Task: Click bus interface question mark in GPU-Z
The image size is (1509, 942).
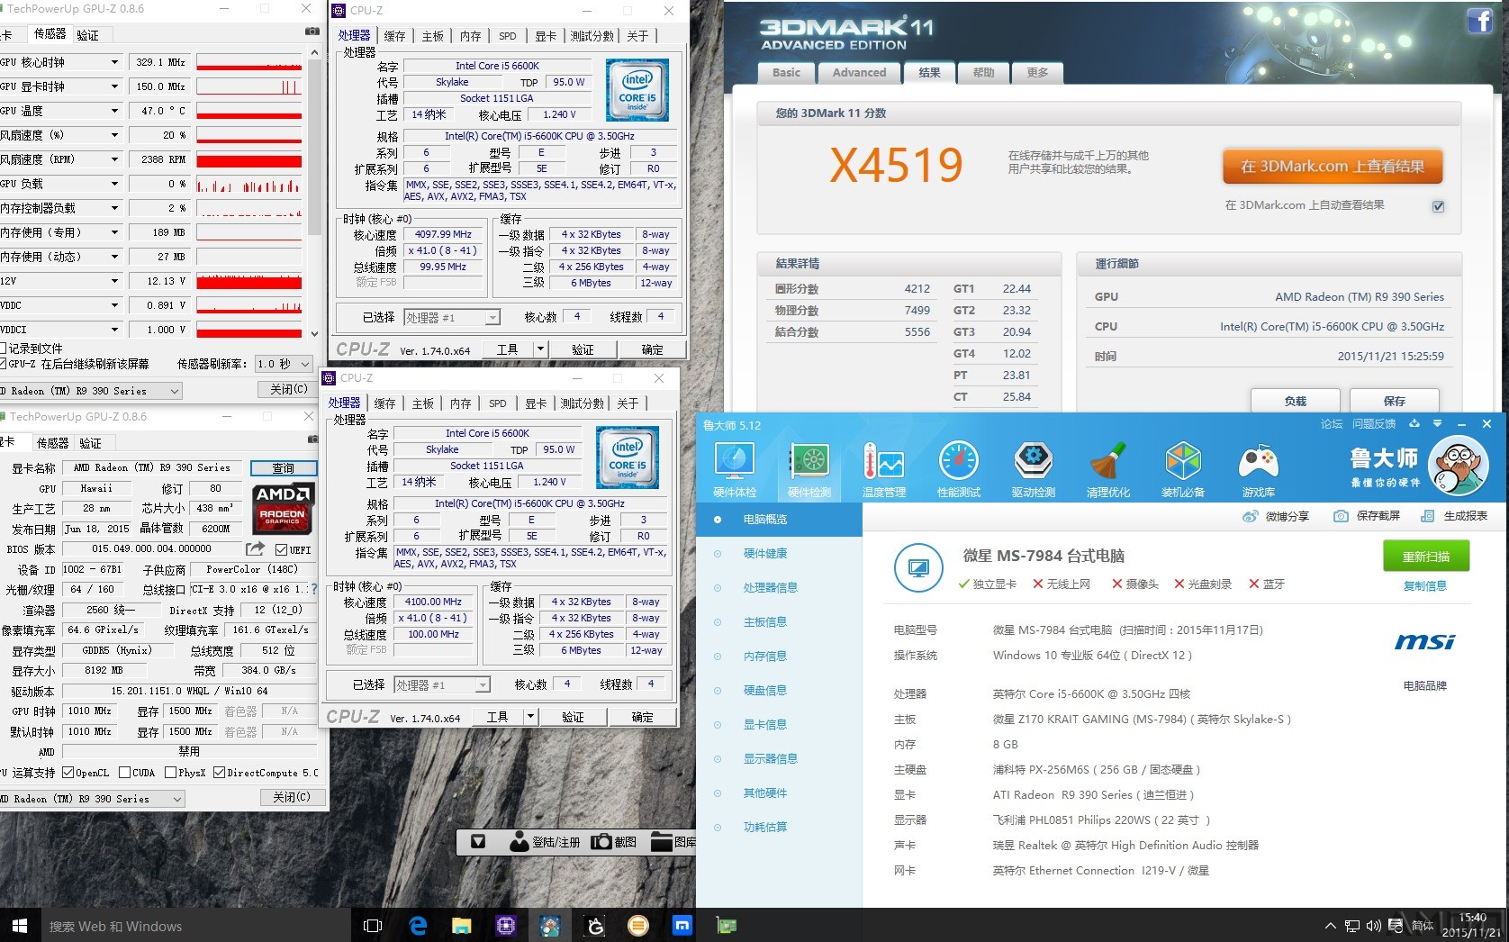Action: [x=314, y=589]
